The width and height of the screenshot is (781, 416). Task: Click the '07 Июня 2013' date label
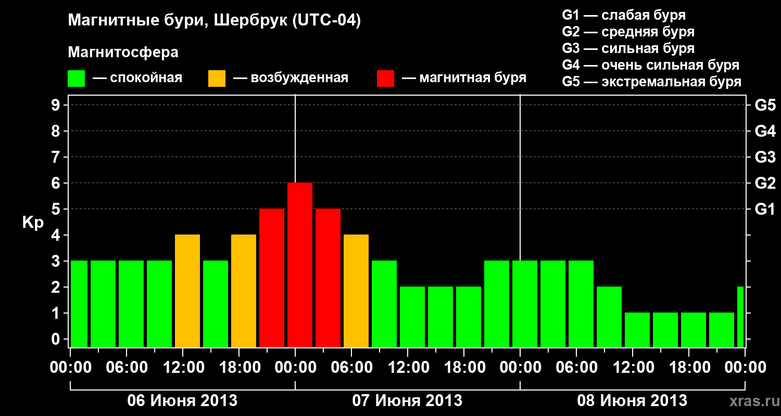click(408, 401)
